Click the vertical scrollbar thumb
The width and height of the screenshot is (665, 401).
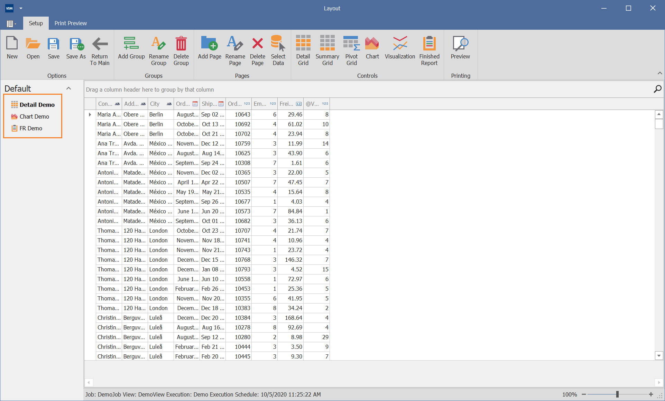[659, 124]
